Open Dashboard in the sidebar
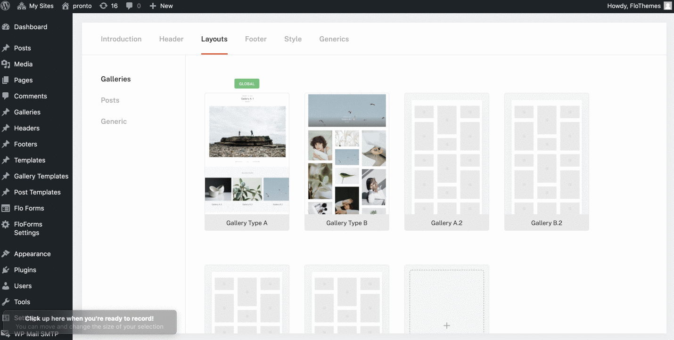Image resolution: width=674 pixels, height=340 pixels. tap(31, 27)
